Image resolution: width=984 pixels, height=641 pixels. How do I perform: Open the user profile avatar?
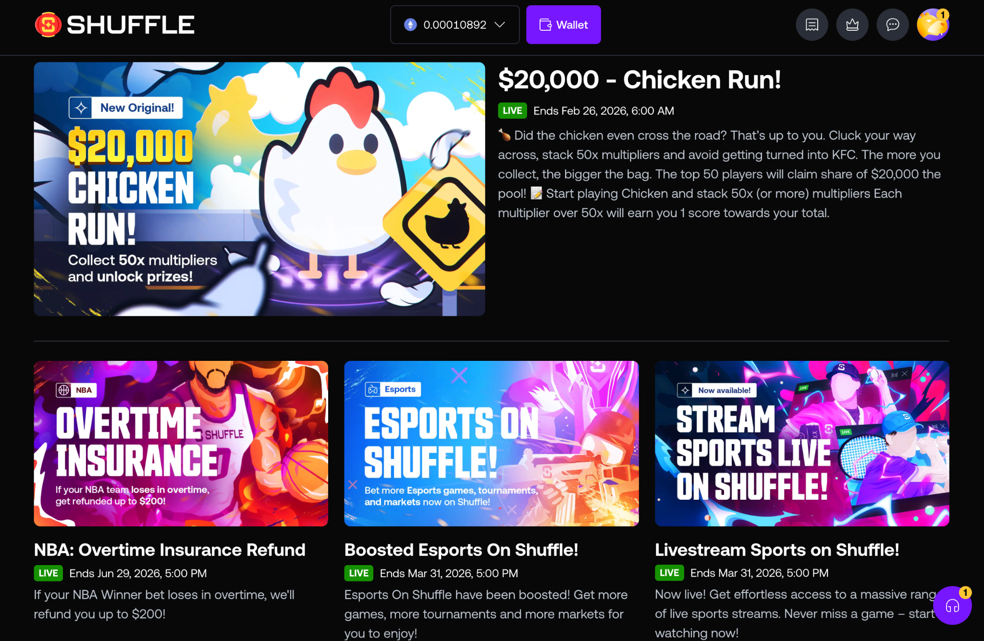(x=933, y=25)
